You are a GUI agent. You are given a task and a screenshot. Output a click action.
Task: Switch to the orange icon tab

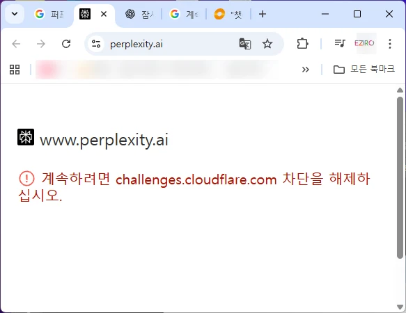coord(228,14)
